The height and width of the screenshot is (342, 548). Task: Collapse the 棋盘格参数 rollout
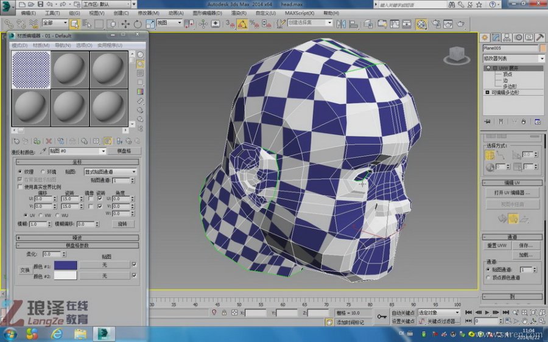click(x=77, y=246)
